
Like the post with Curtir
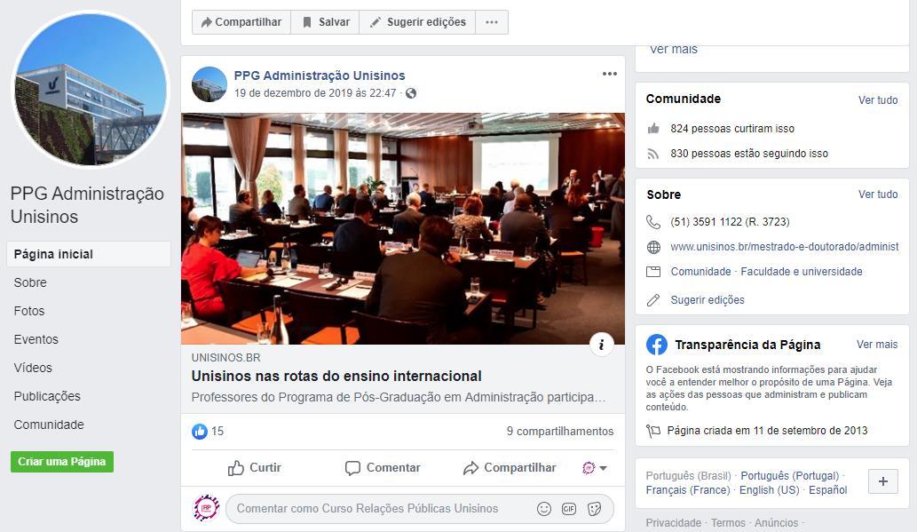[255, 468]
